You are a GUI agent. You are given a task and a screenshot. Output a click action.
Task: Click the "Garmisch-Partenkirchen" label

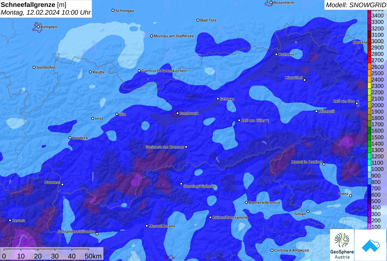pyautogui.click(x=164, y=71)
